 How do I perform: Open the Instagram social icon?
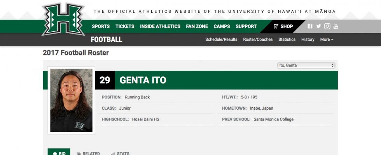[327, 26]
